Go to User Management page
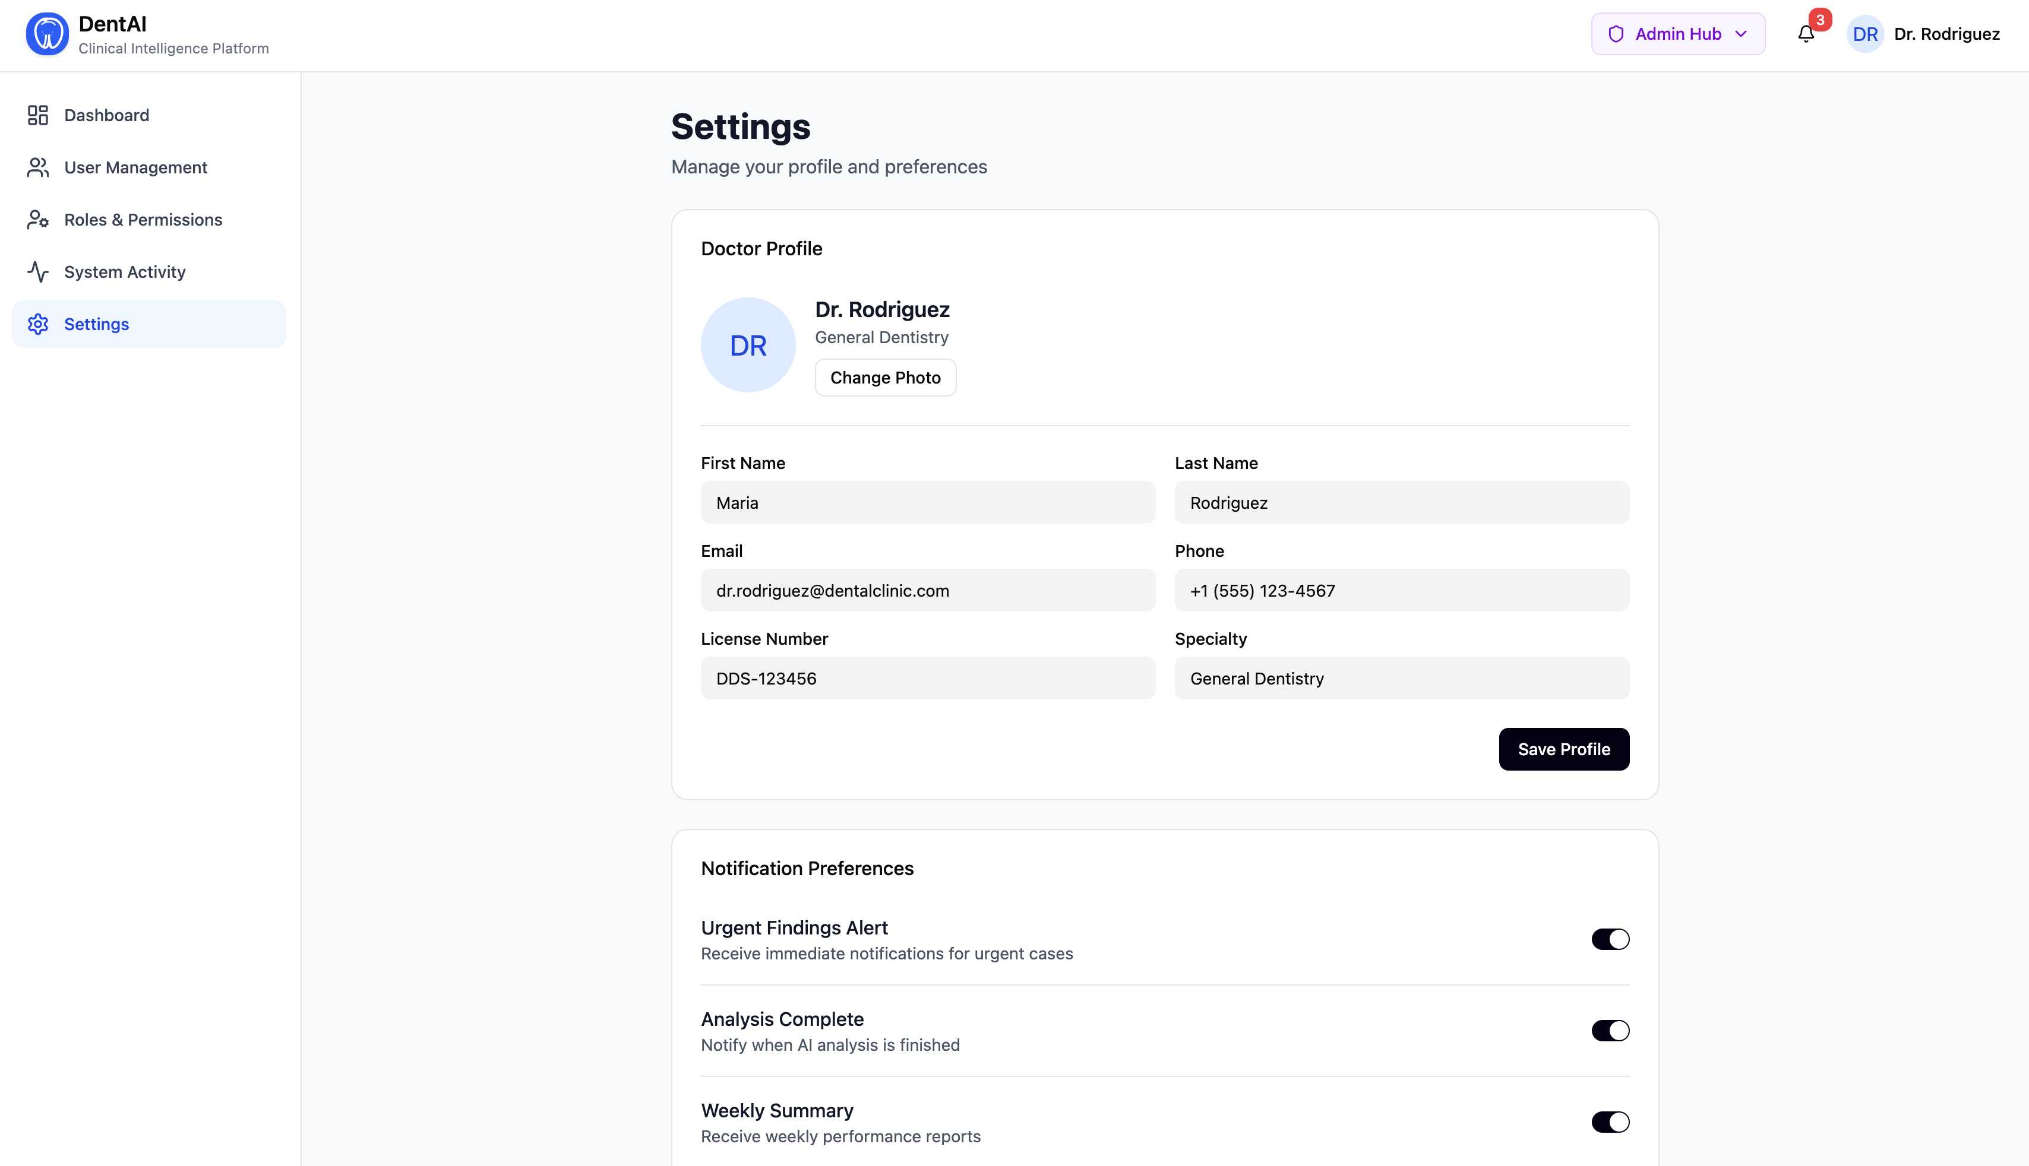Viewport: 2029px width, 1166px height. click(135, 167)
